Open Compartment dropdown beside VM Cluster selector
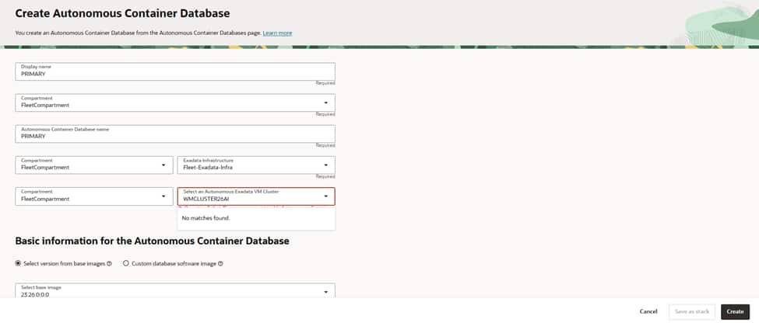 pos(163,196)
